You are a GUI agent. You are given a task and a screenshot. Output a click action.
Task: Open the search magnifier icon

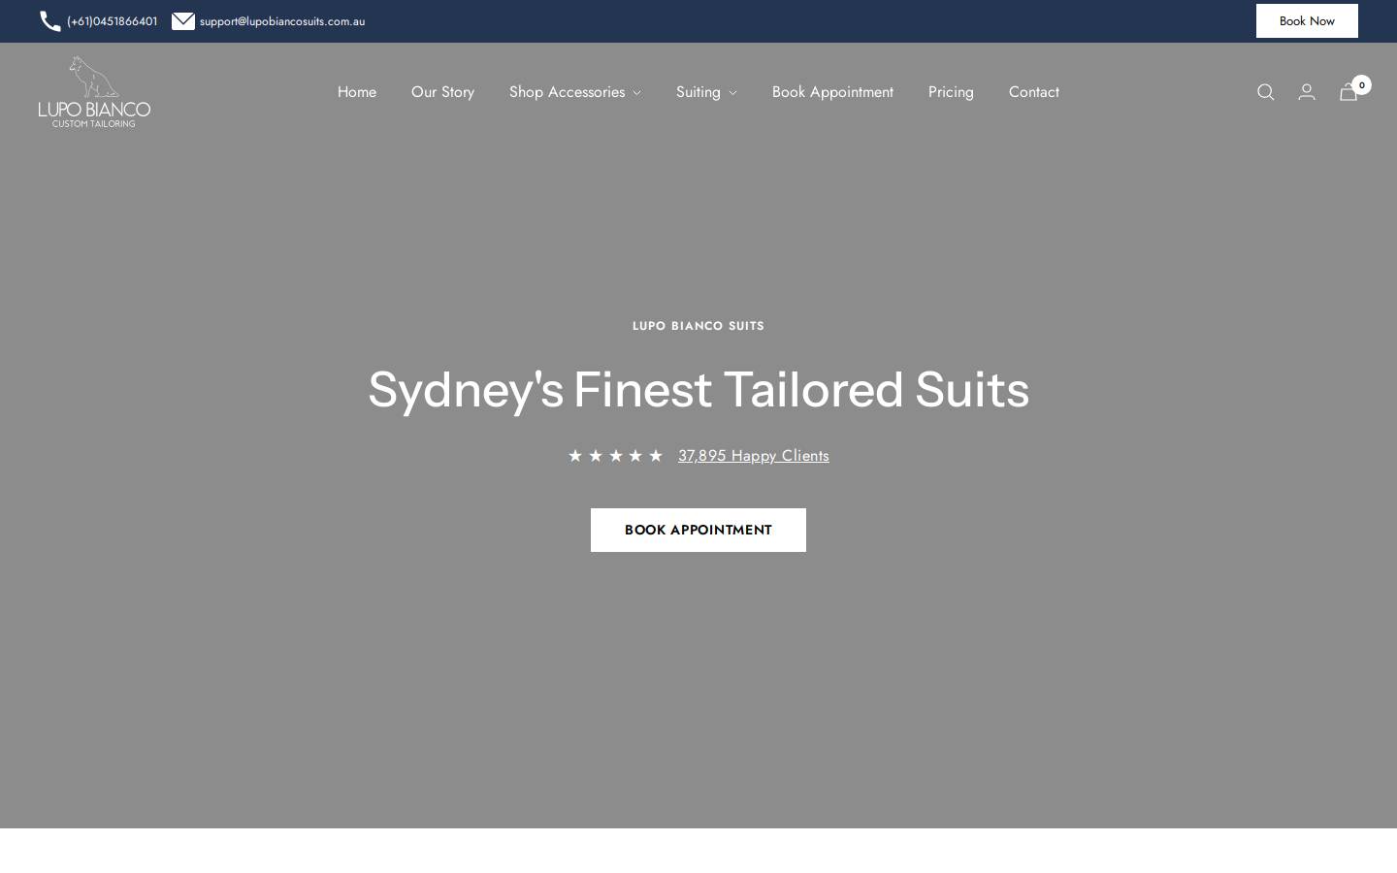coord(1266,92)
